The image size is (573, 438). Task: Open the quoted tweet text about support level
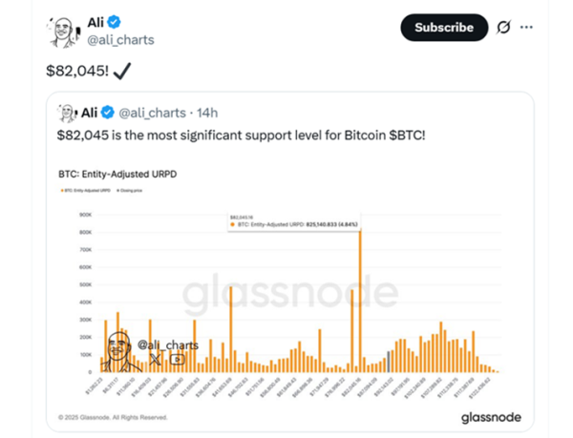point(239,136)
